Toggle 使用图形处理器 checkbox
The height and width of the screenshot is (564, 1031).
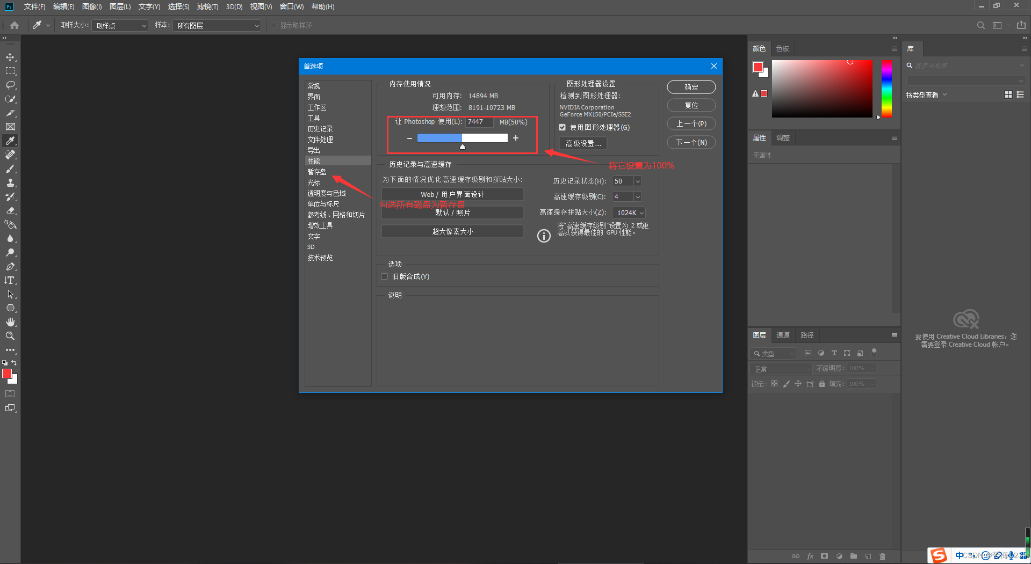tap(562, 127)
